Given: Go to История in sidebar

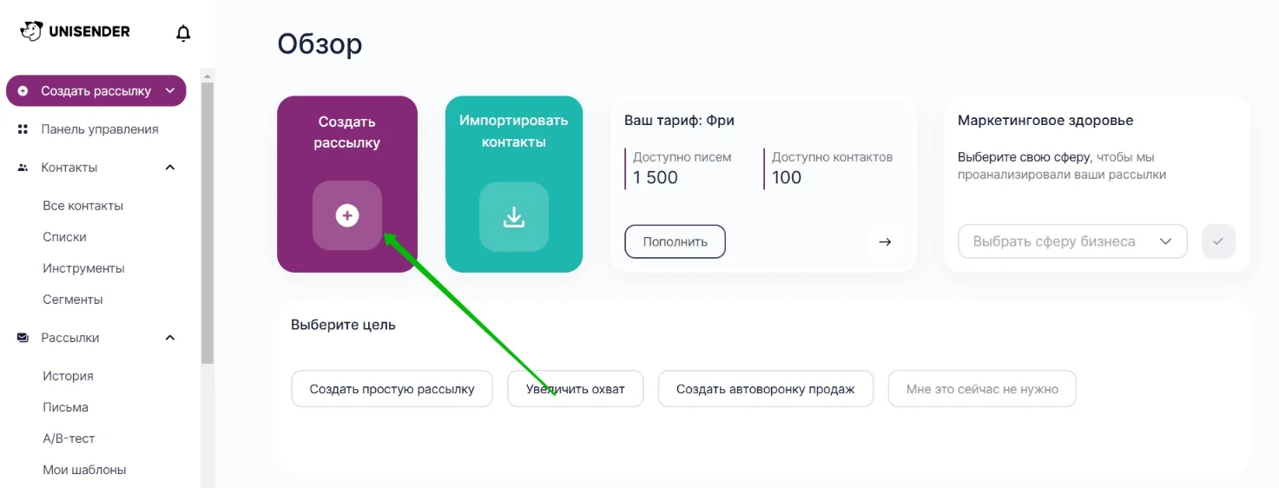Looking at the screenshot, I should (68, 376).
